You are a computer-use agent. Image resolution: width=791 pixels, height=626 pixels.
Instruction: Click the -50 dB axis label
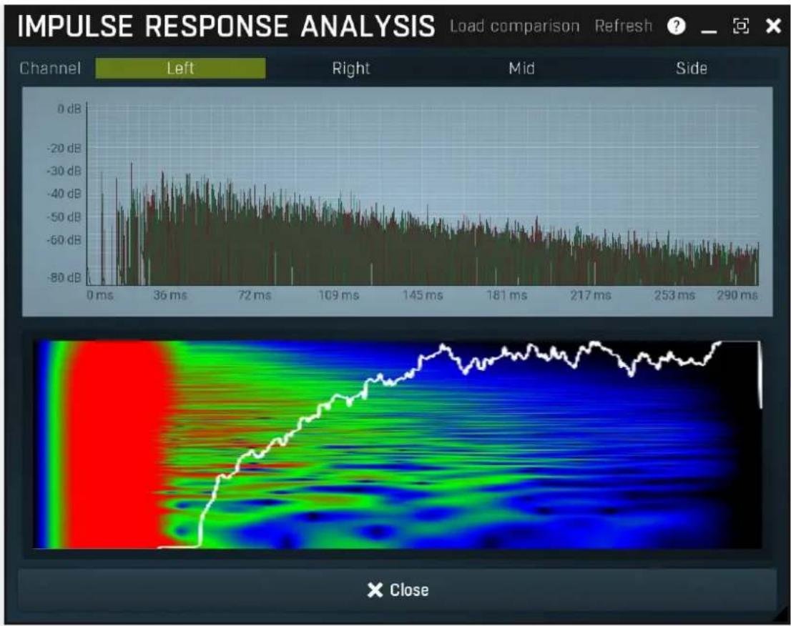[x=64, y=217]
